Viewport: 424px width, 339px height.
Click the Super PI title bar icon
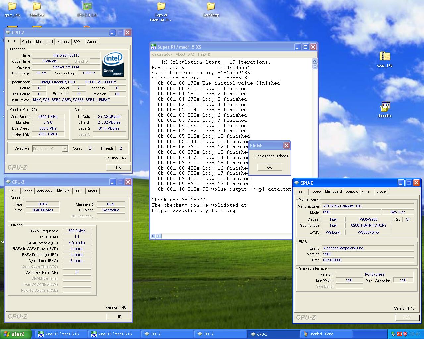click(154, 47)
